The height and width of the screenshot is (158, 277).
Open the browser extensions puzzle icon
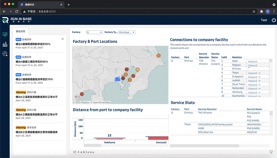[x=261, y=11]
